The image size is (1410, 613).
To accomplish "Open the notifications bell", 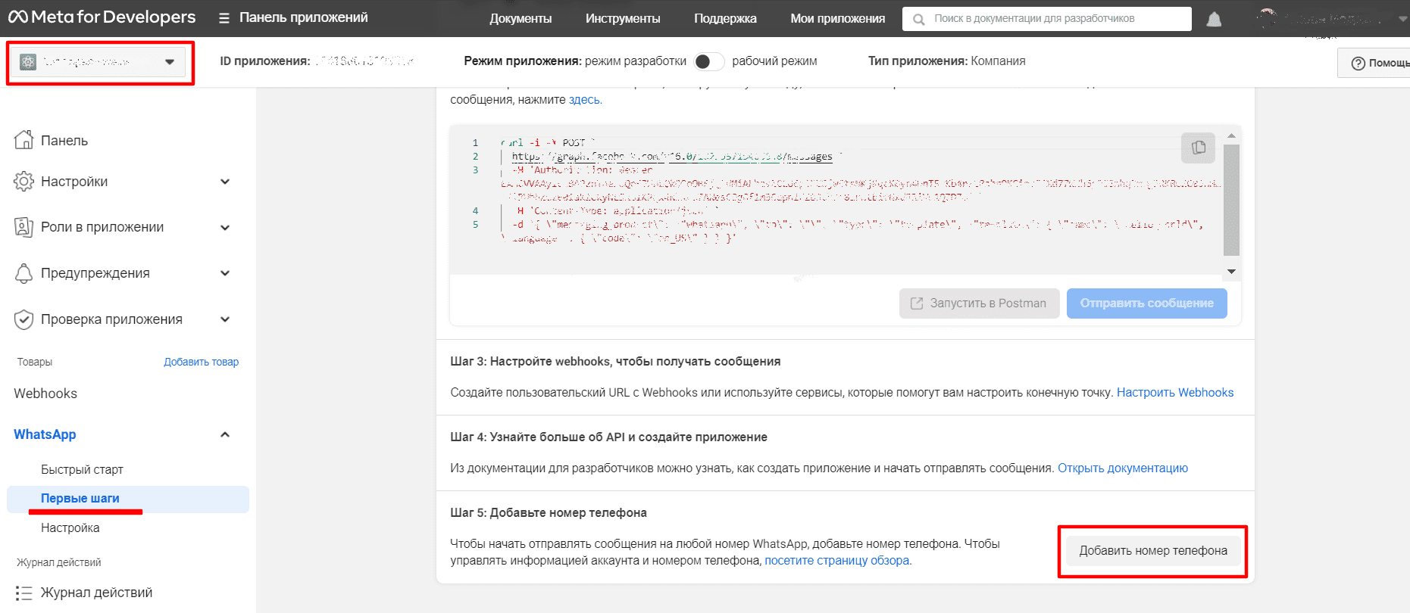I will click(1214, 19).
